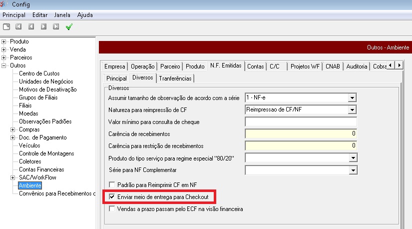Open the Natureza para reimpressão de CF dropdown

(x=352, y=109)
